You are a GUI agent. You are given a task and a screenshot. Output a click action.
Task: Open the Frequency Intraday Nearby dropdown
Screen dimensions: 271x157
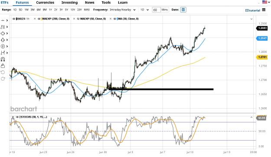pos(123,10)
